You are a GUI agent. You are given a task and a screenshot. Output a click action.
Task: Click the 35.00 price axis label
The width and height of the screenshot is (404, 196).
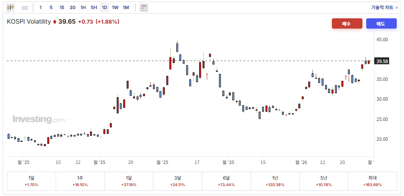point(382,79)
